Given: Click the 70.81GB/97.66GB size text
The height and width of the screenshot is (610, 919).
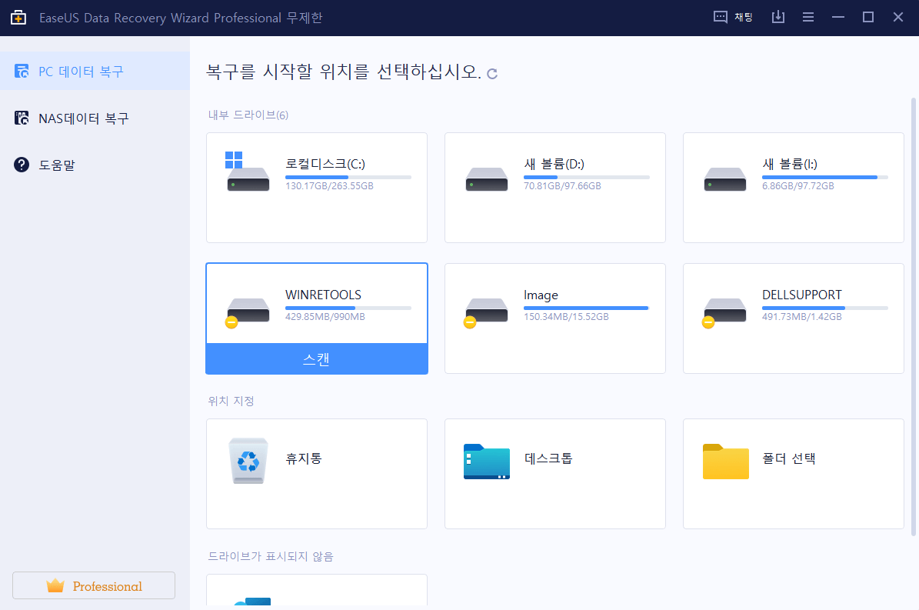Looking at the screenshot, I should point(563,185).
